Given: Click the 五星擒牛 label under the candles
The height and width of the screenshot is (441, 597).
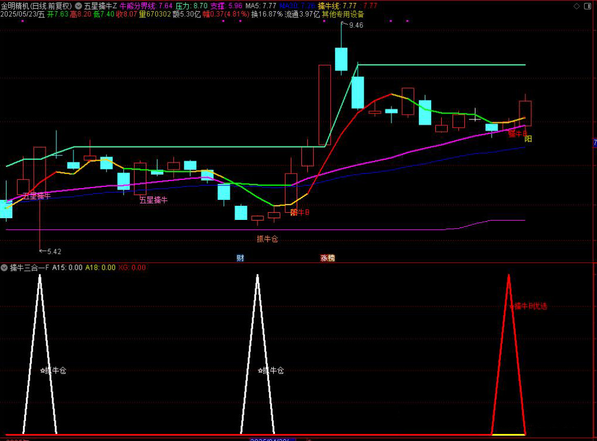Looking at the screenshot, I should point(153,200).
